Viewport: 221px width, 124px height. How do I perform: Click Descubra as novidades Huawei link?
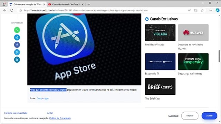click(190, 46)
